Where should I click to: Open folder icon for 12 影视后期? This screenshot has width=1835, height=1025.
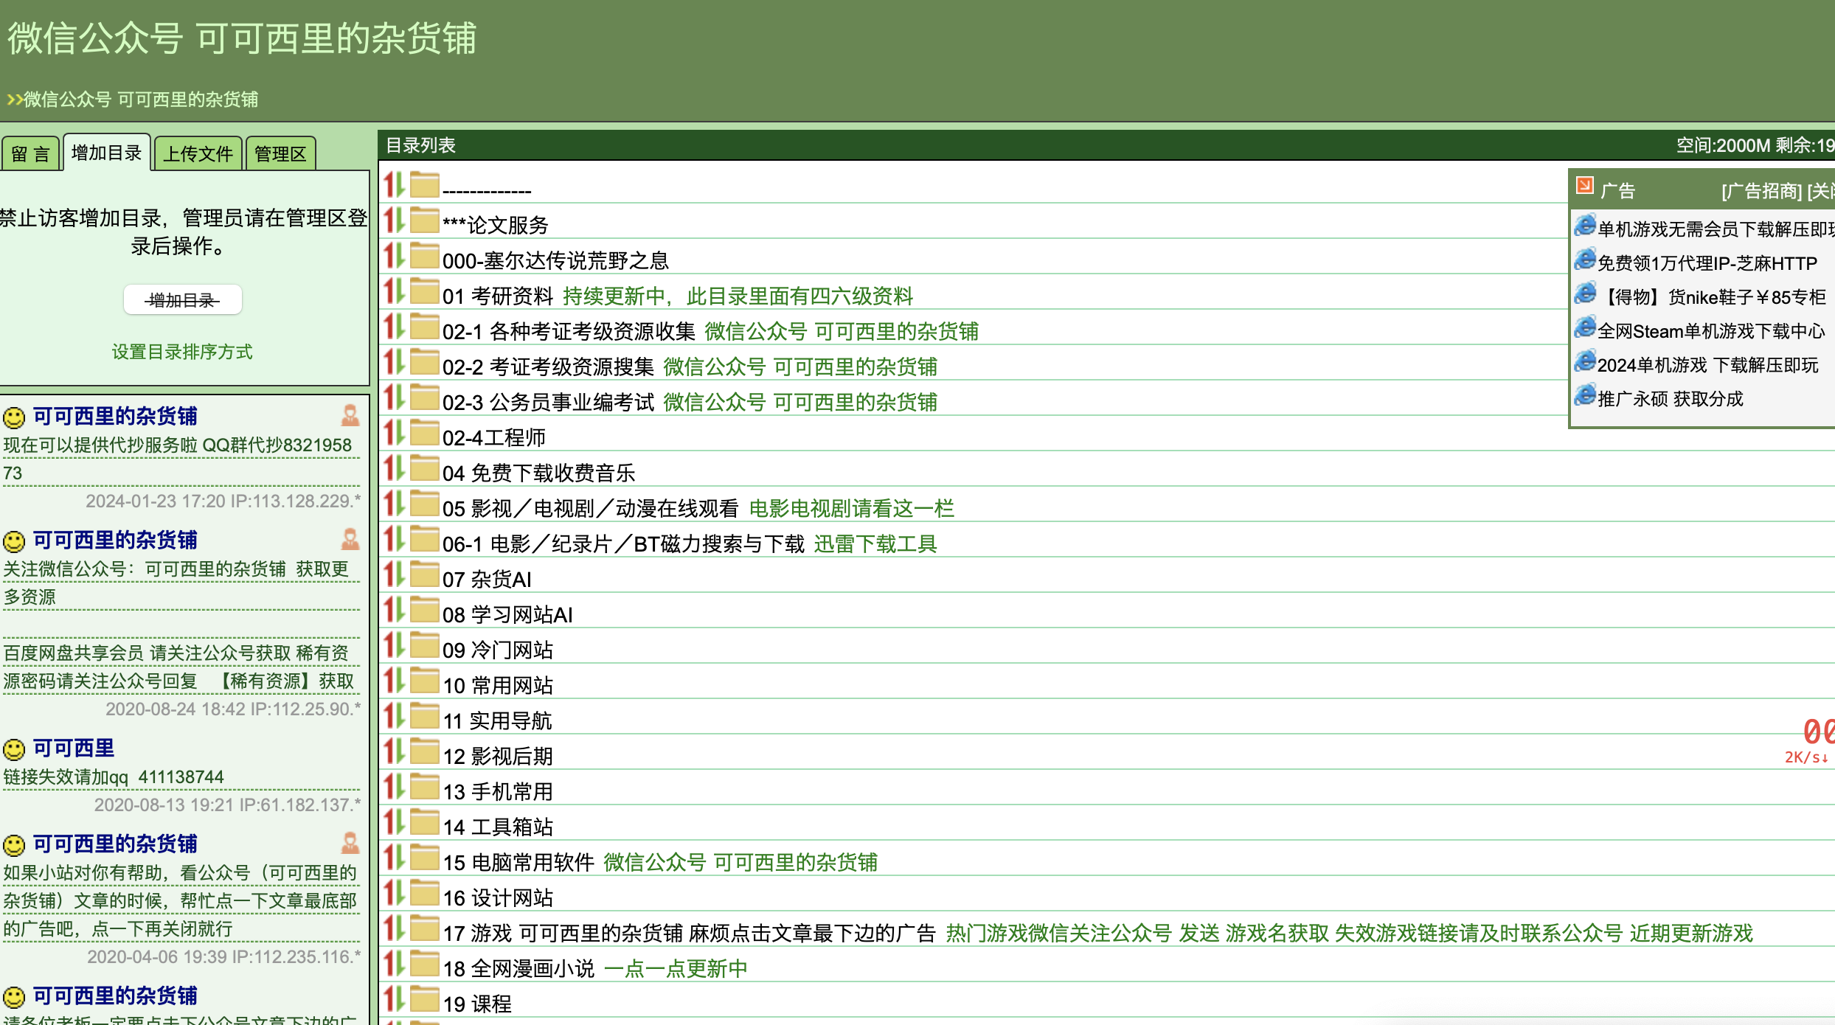[424, 751]
